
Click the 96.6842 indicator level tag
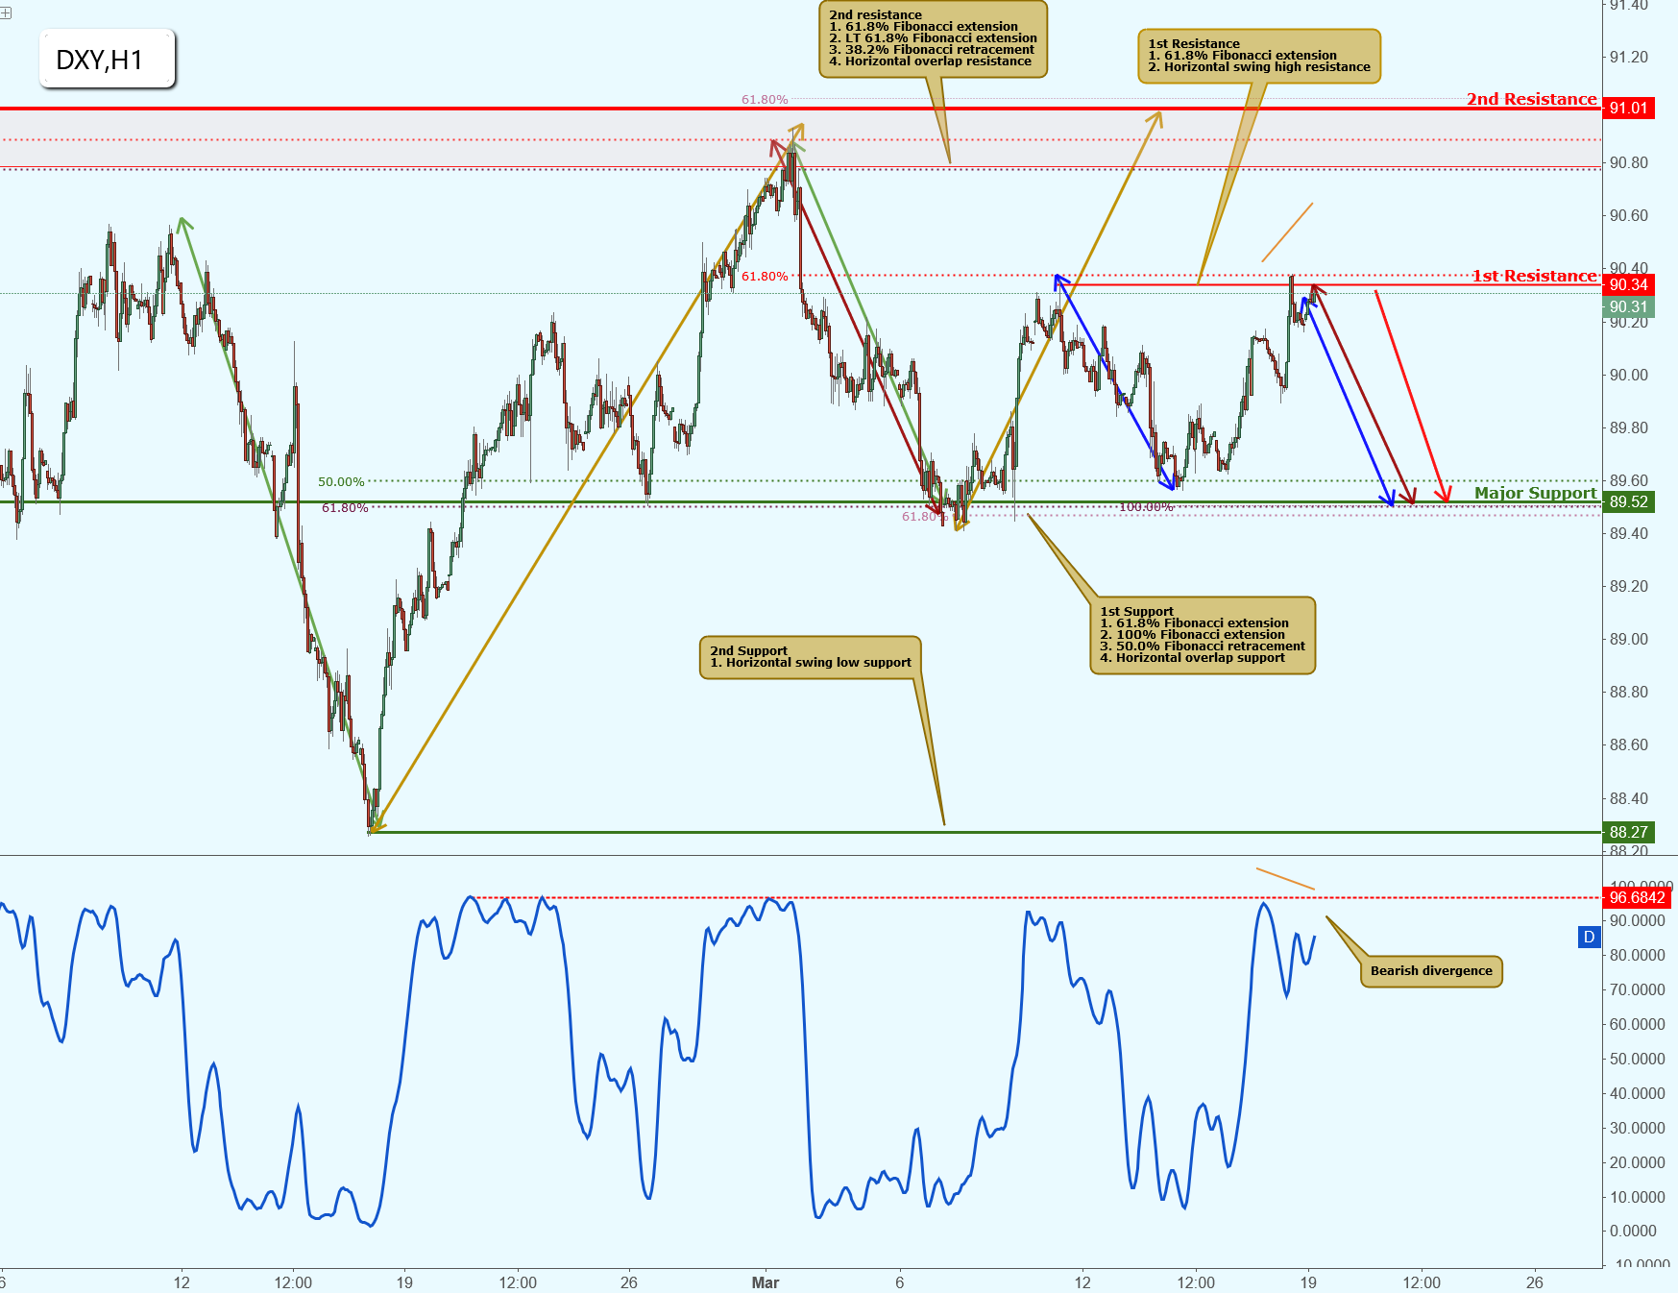pyautogui.click(x=1638, y=897)
